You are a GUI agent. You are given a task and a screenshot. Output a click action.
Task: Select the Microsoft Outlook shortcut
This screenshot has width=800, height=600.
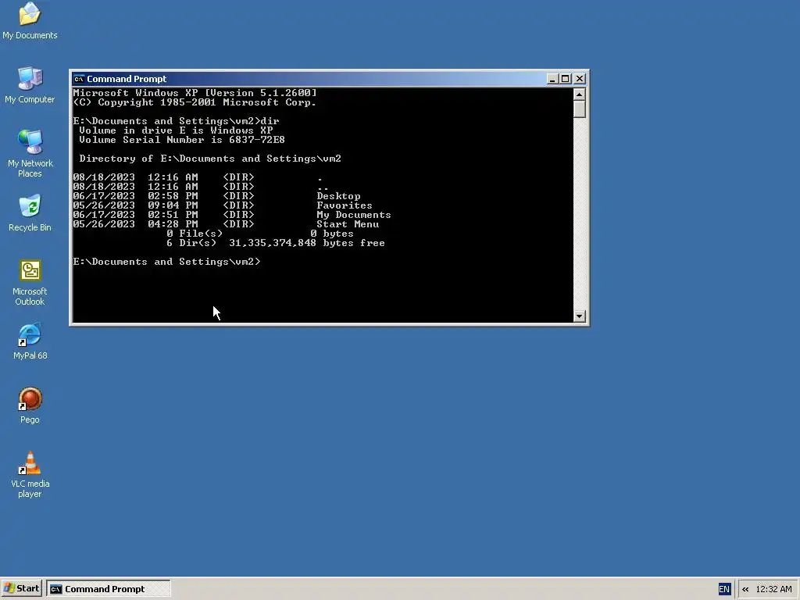click(x=30, y=282)
